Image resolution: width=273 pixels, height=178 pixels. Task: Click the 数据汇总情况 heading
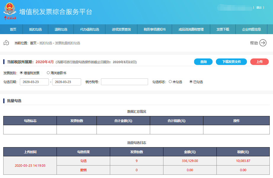point(137,112)
